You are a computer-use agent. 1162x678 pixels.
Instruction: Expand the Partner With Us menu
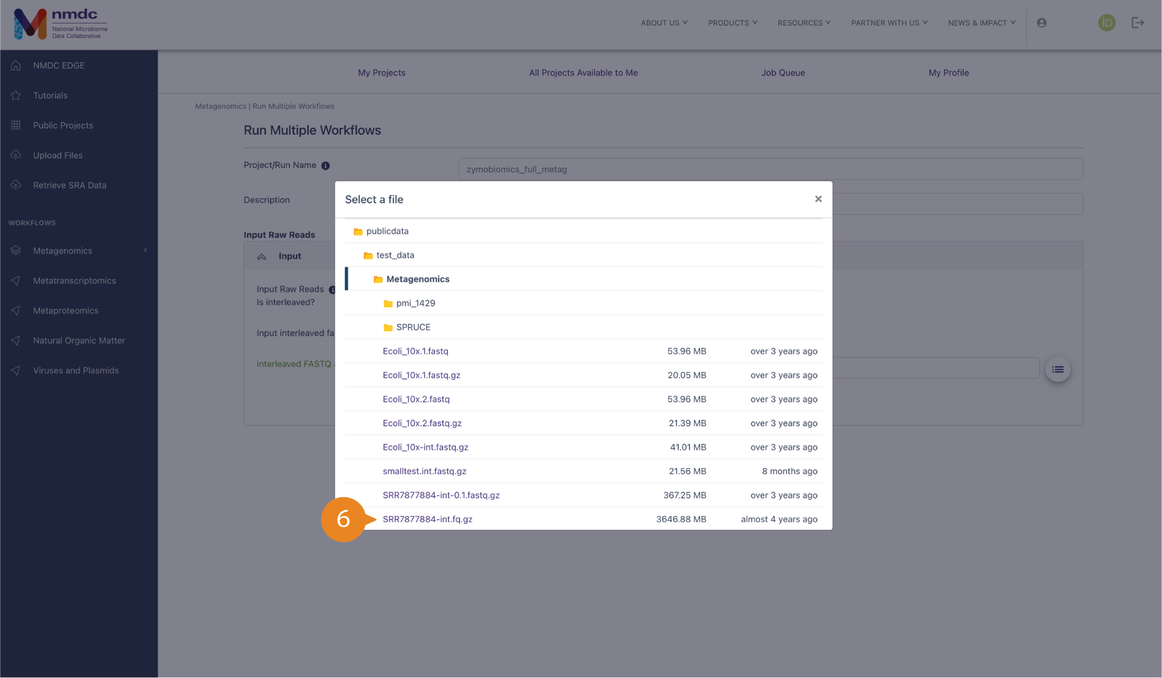tap(890, 23)
